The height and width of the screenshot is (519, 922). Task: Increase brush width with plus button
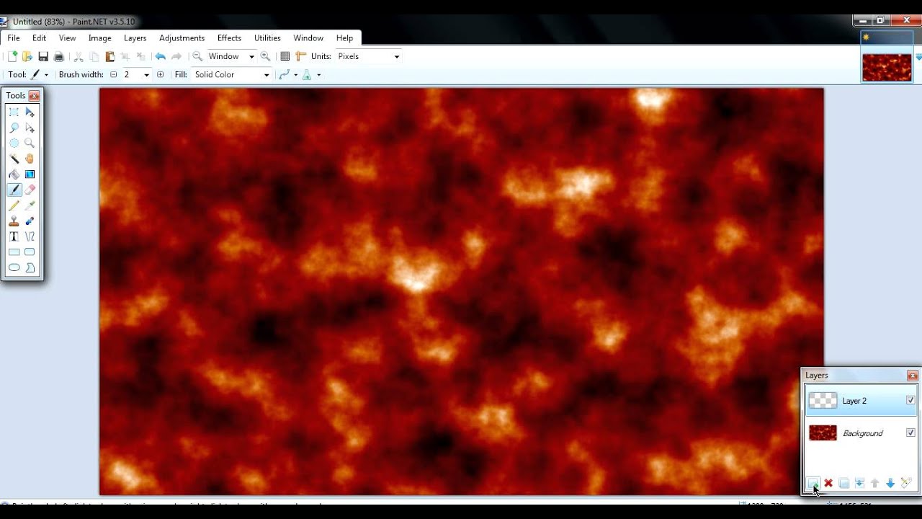160,75
